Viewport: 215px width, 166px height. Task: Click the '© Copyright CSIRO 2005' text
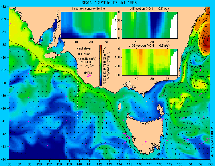coord(212,139)
